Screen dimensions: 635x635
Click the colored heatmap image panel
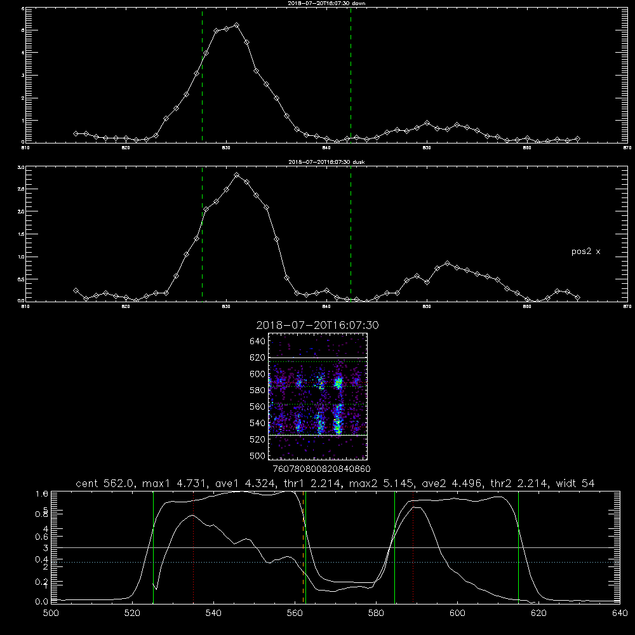click(318, 396)
